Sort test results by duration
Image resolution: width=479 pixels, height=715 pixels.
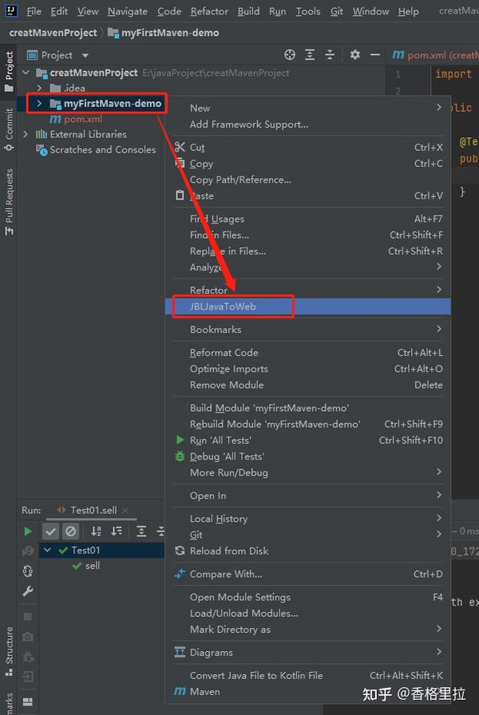click(x=117, y=531)
